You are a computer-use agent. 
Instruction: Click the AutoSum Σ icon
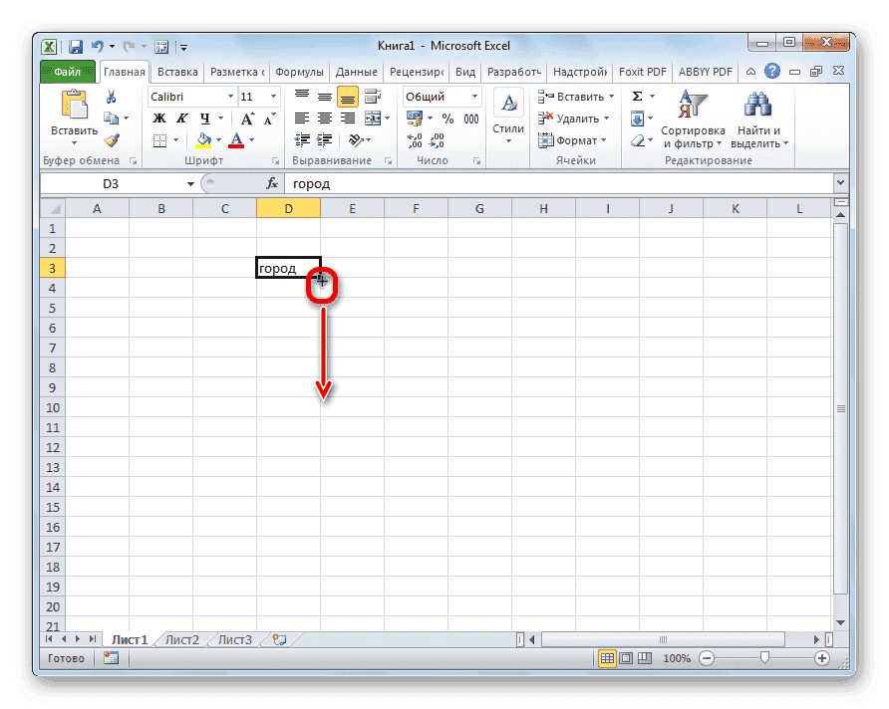point(637,96)
